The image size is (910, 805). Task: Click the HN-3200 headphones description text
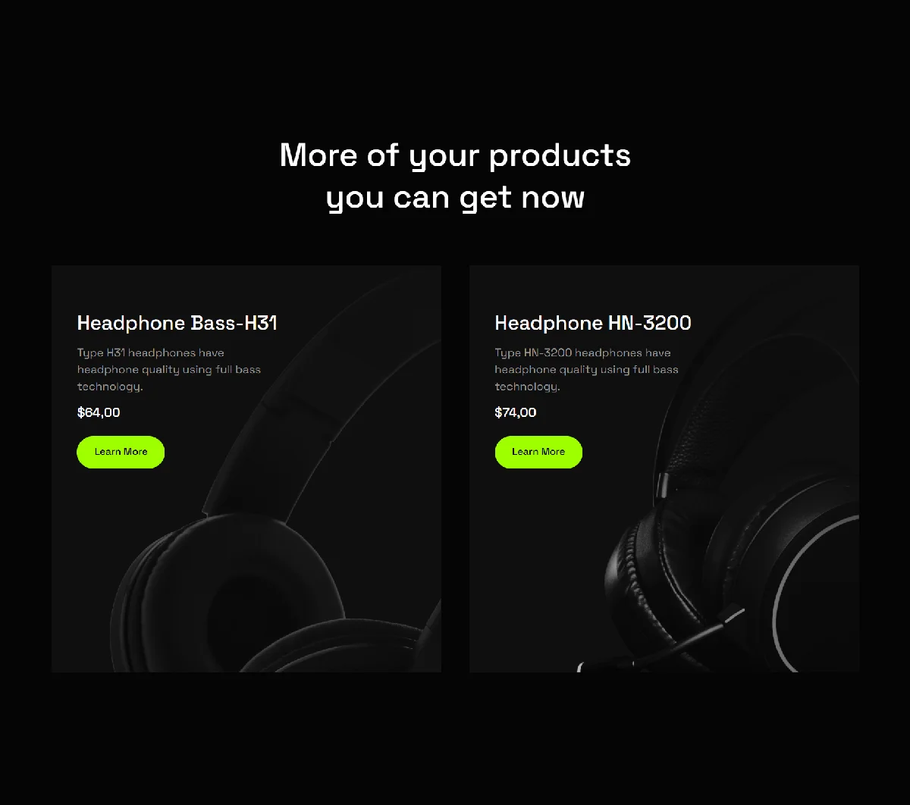(587, 369)
